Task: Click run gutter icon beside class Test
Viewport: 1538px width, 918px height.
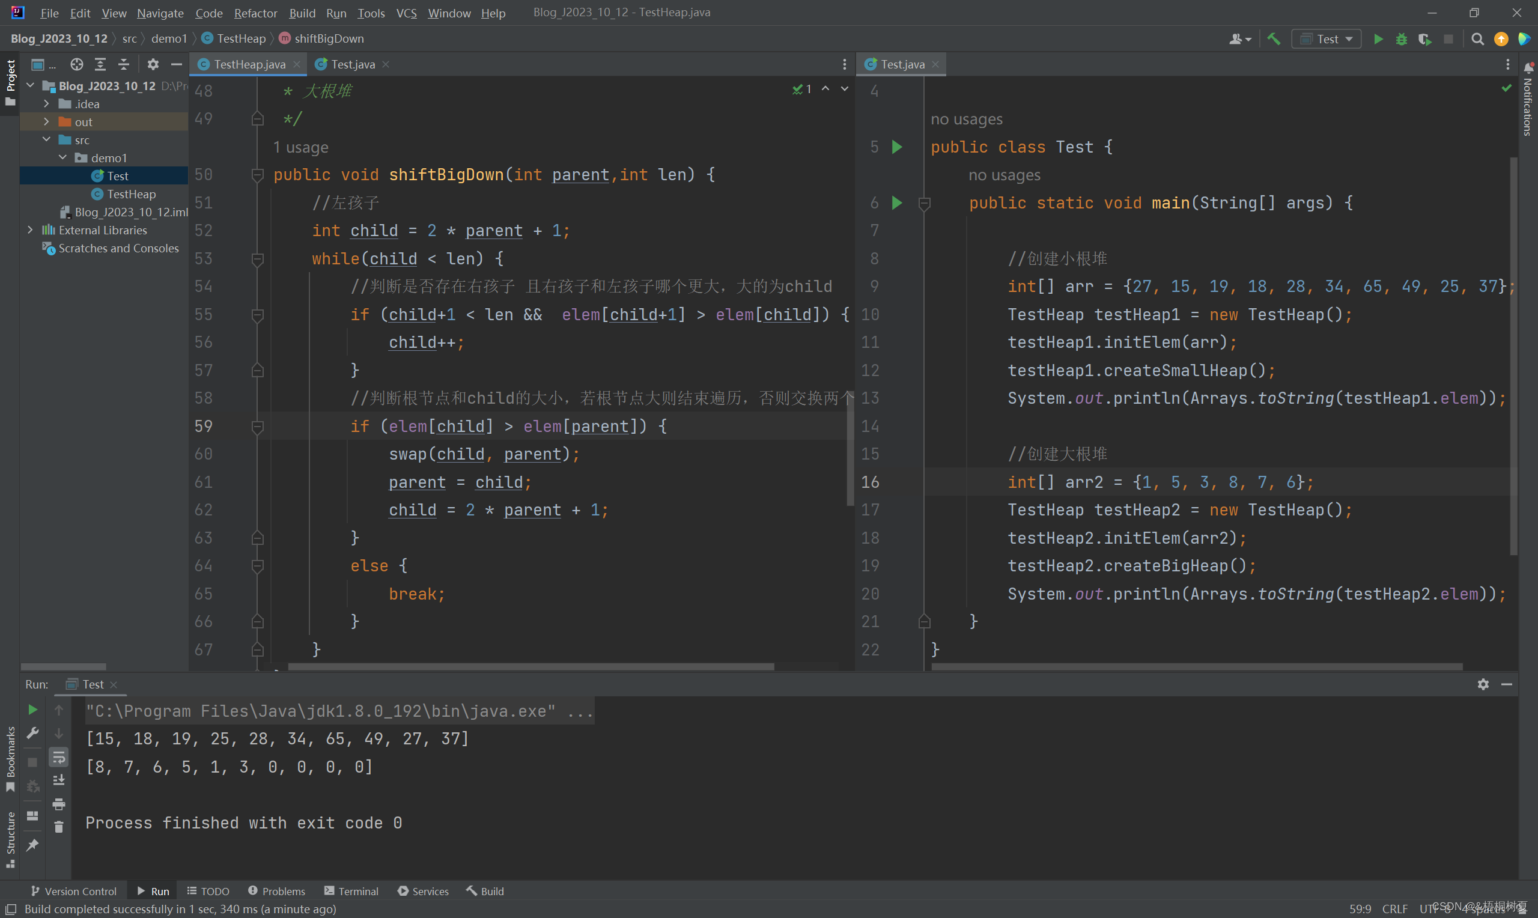Action: tap(897, 147)
